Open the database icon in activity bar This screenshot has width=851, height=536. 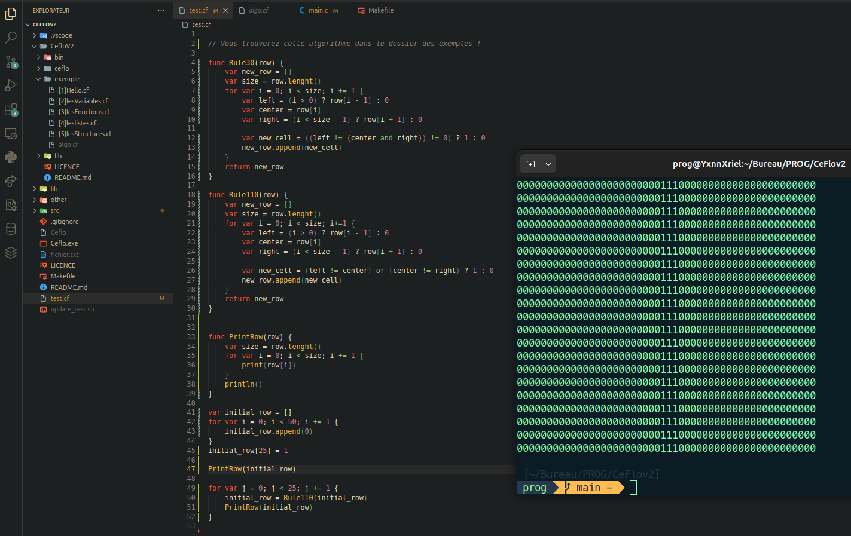[11, 229]
